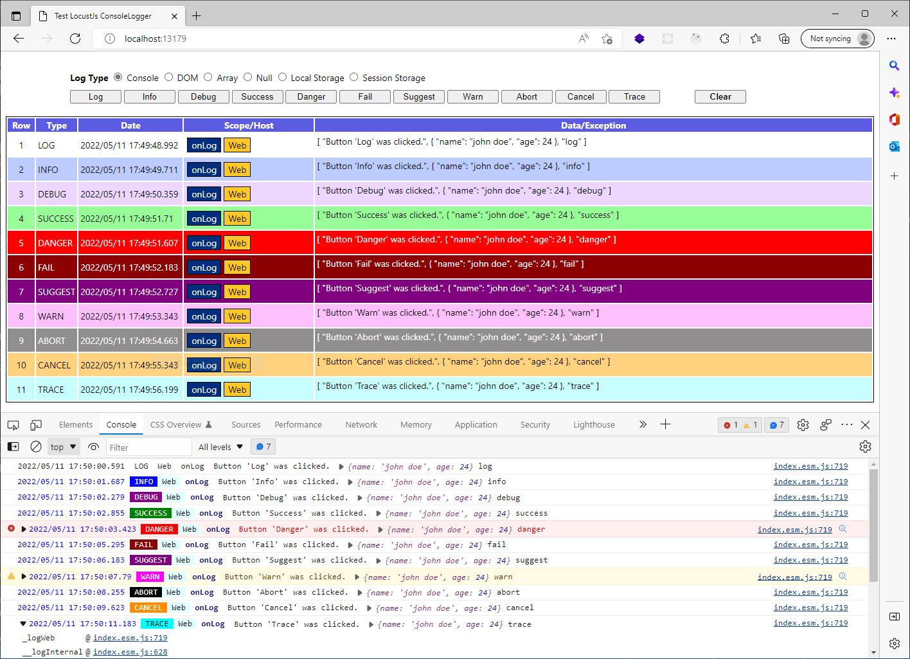Click the Danger button
Viewport: 910px width, 659px height.
(311, 96)
